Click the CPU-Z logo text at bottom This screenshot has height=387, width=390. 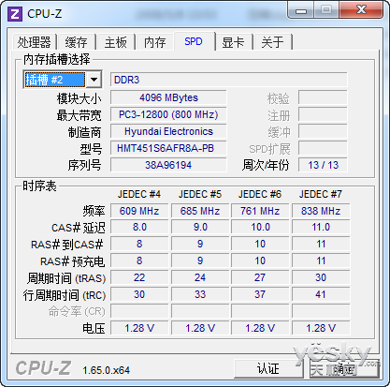(43, 368)
